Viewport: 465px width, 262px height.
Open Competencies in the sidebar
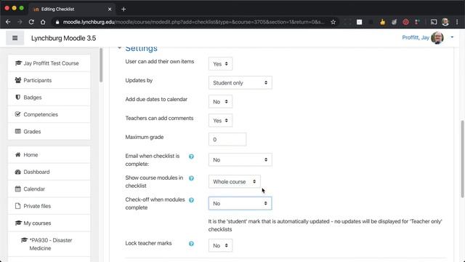coord(49,114)
